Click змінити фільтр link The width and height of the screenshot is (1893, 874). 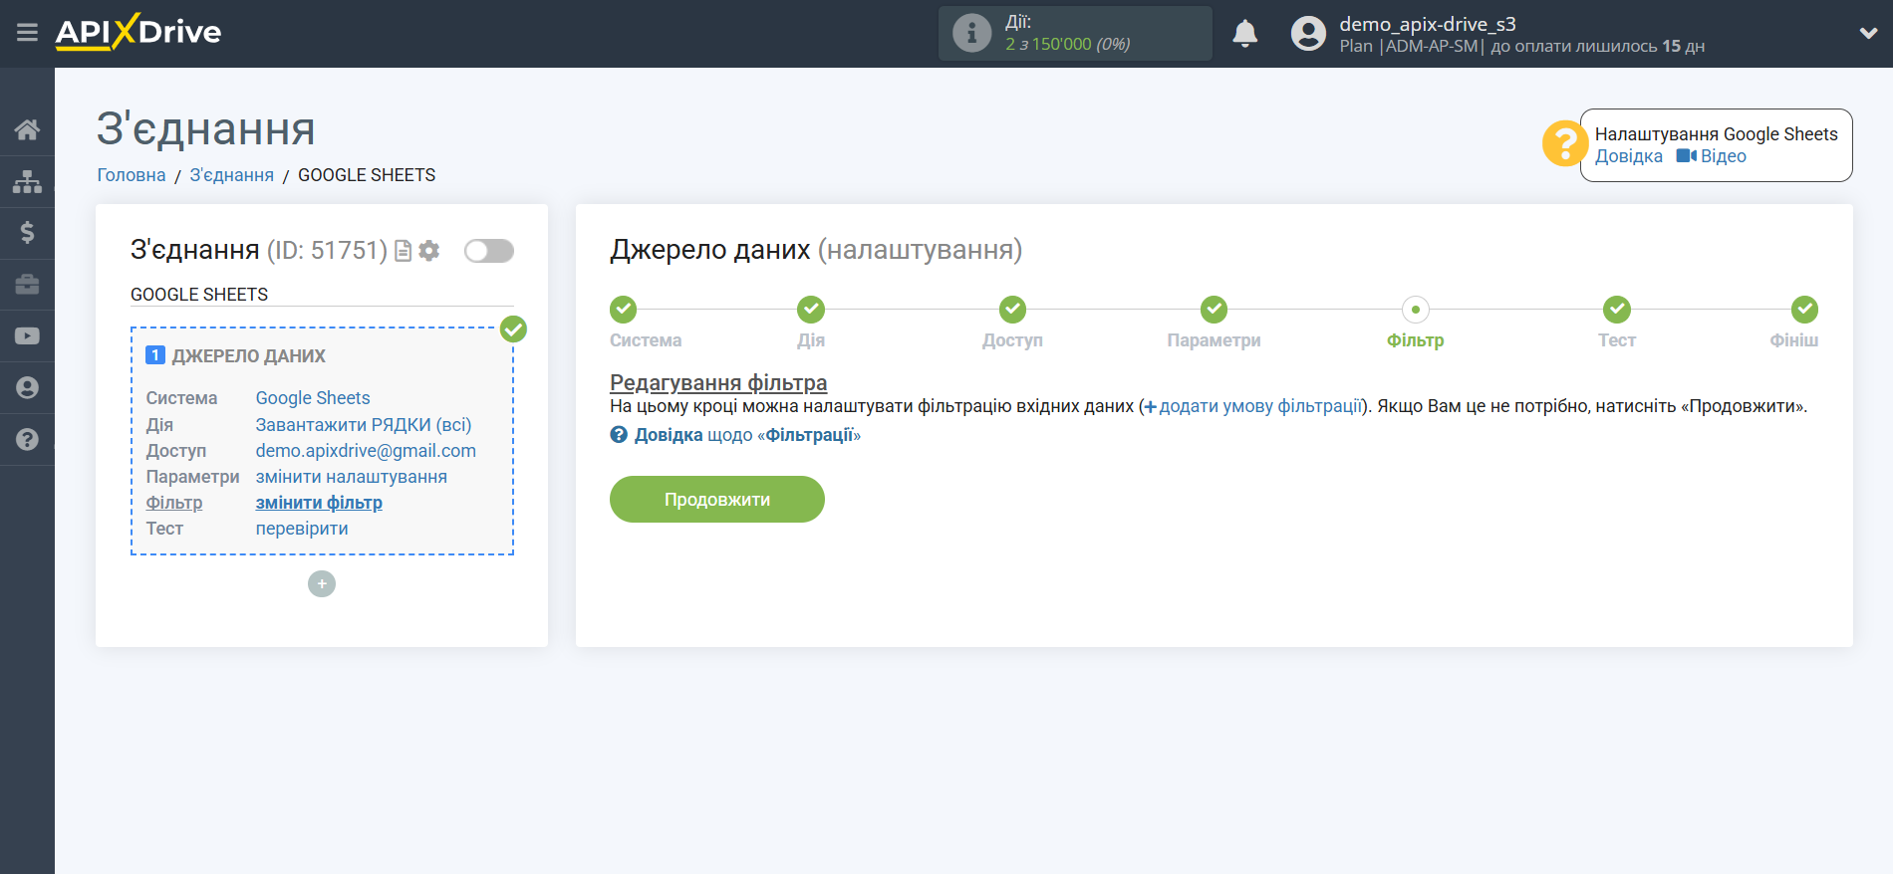click(319, 503)
